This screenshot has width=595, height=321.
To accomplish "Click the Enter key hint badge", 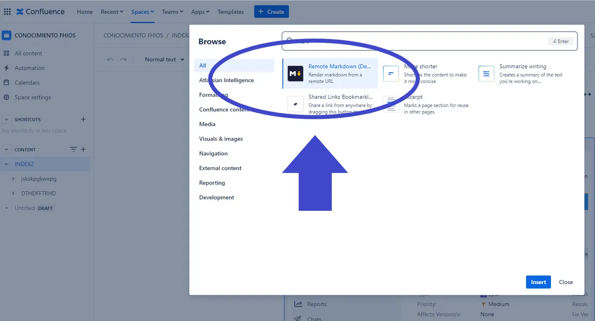I will 561,42.
